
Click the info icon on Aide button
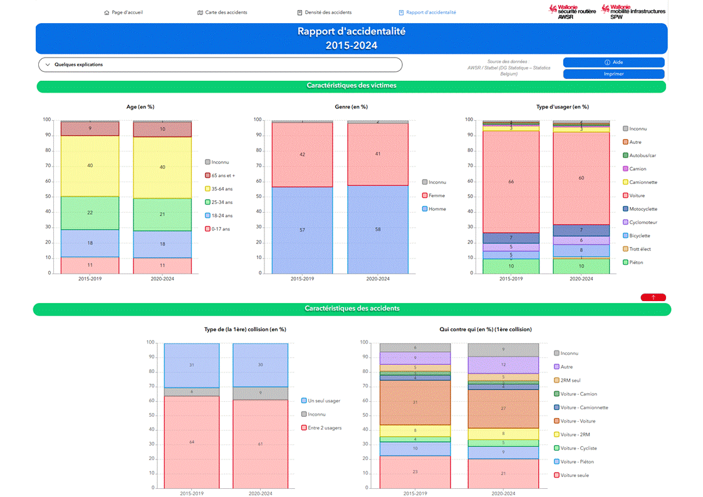tap(607, 62)
